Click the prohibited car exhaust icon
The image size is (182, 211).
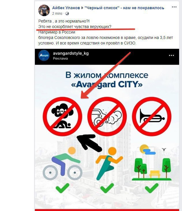click(x=107, y=116)
